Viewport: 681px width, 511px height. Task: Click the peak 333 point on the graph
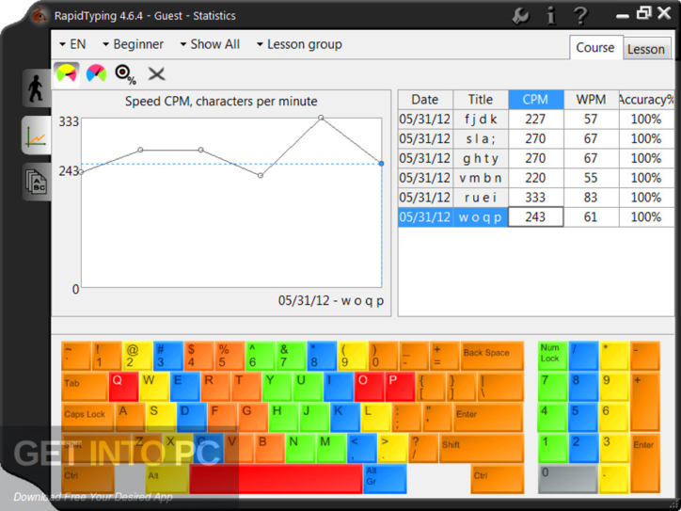click(x=321, y=118)
